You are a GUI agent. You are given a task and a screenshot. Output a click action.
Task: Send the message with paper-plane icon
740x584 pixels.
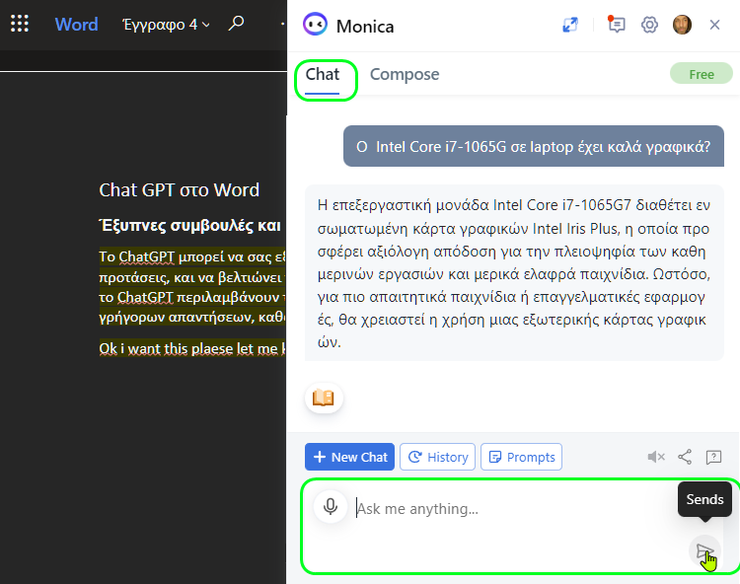click(704, 550)
